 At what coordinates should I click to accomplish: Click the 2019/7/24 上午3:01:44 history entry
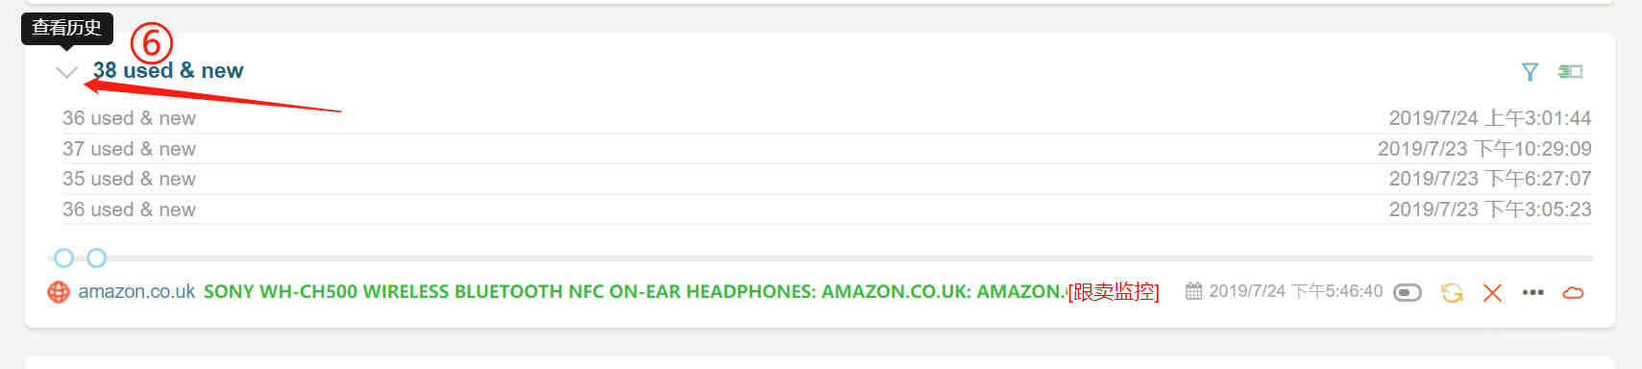point(1490,118)
